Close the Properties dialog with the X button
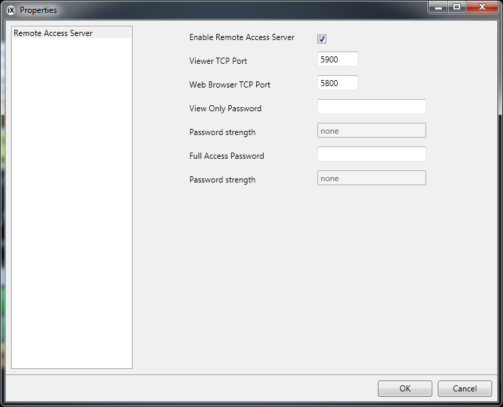 [x=481, y=7]
